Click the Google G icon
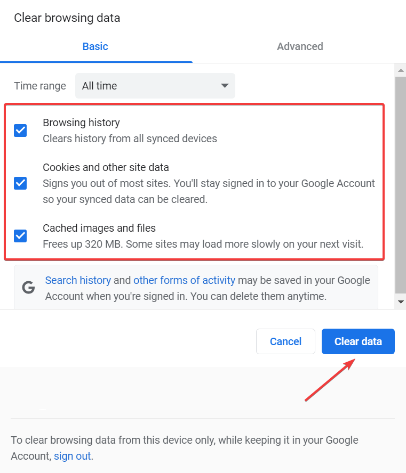The width and height of the screenshot is (406, 473). click(x=28, y=288)
